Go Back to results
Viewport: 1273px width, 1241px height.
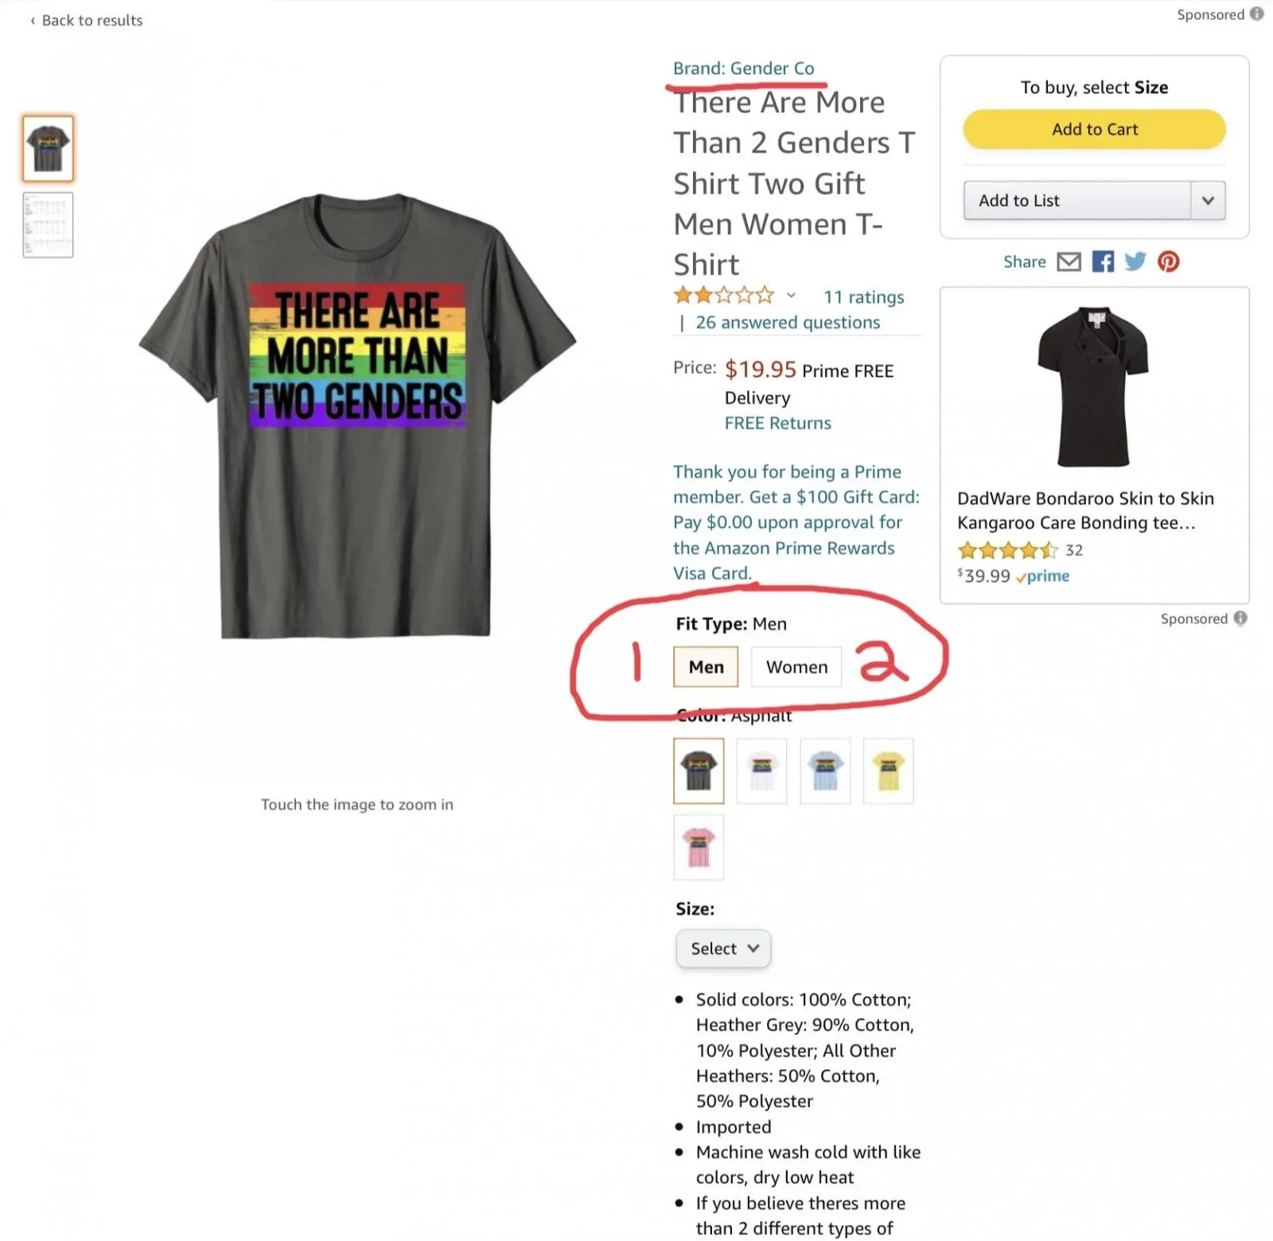click(87, 21)
